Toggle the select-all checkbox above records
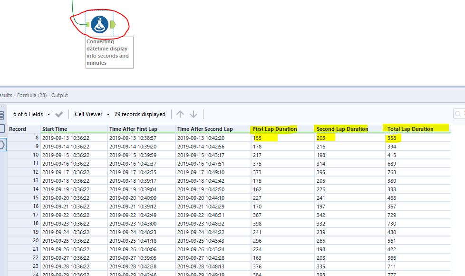The image size is (465, 276). (x=2, y=129)
